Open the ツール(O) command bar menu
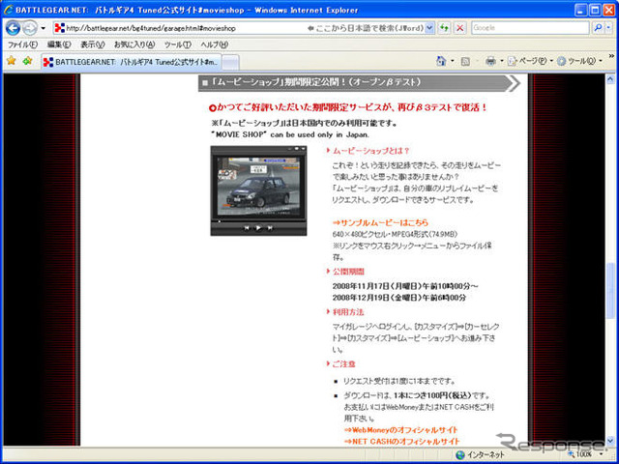619x464 pixels. [x=579, y=61]
